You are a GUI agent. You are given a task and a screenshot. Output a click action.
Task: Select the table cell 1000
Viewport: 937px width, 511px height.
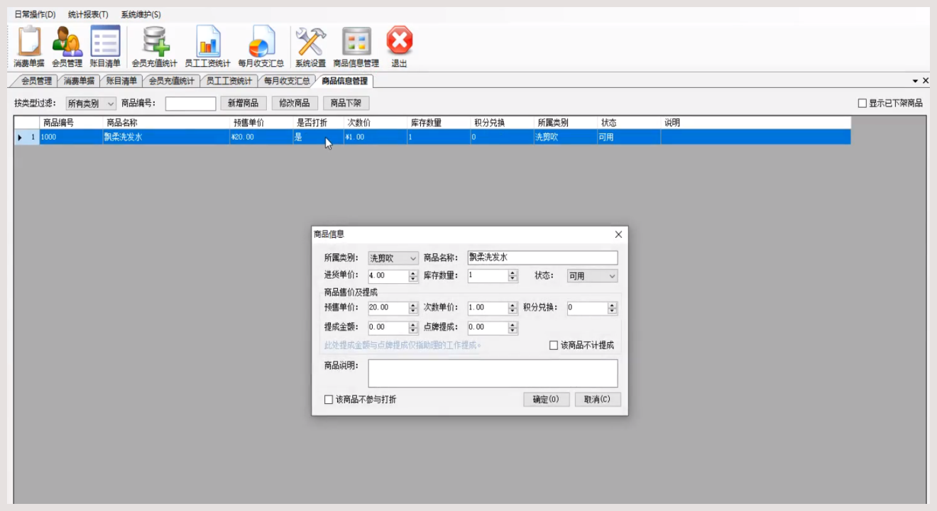coord(71,137)
